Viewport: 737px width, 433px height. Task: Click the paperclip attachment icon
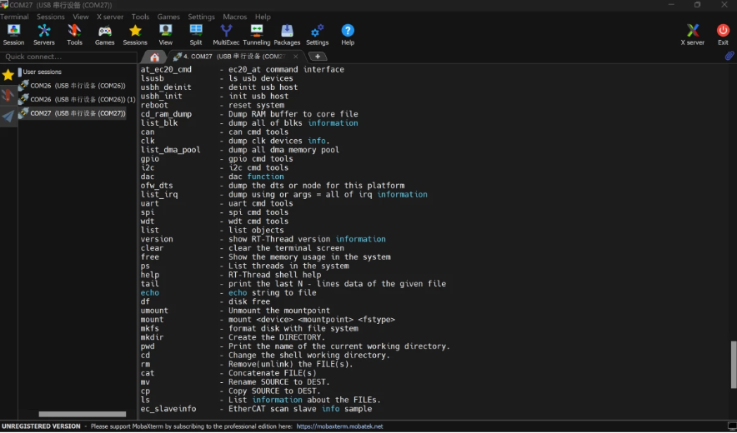click(729, 57)
